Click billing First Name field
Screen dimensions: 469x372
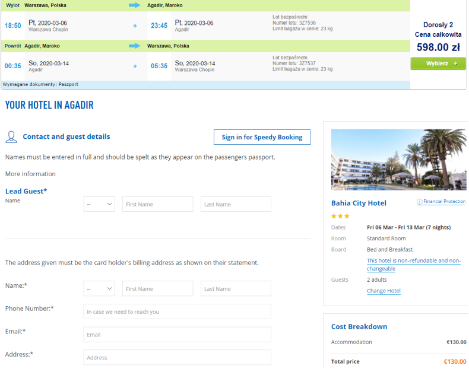pos(158,288)
